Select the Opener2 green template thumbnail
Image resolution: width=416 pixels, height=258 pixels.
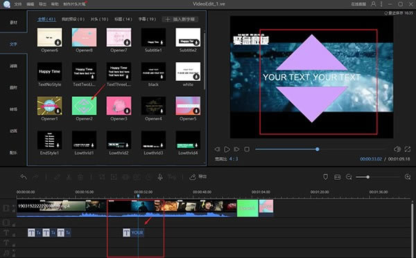(84, 106)
